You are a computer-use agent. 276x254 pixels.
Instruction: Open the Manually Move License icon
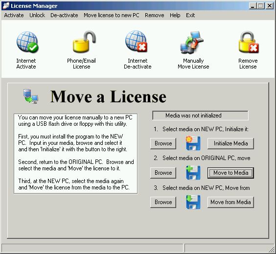coord(192,43)
